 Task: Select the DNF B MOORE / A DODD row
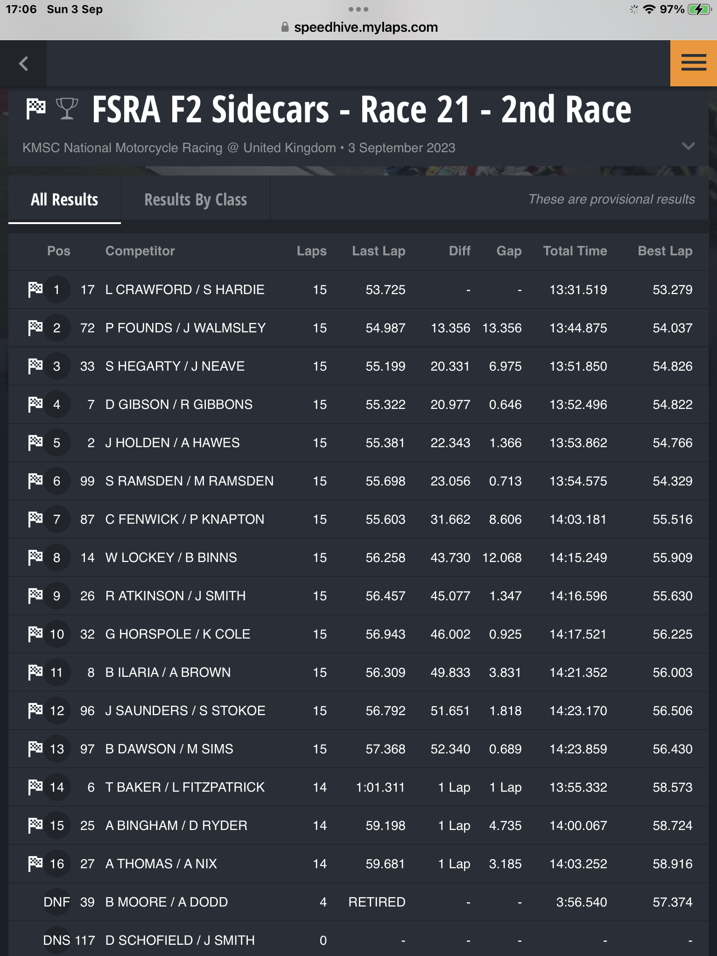pos(358,902)
